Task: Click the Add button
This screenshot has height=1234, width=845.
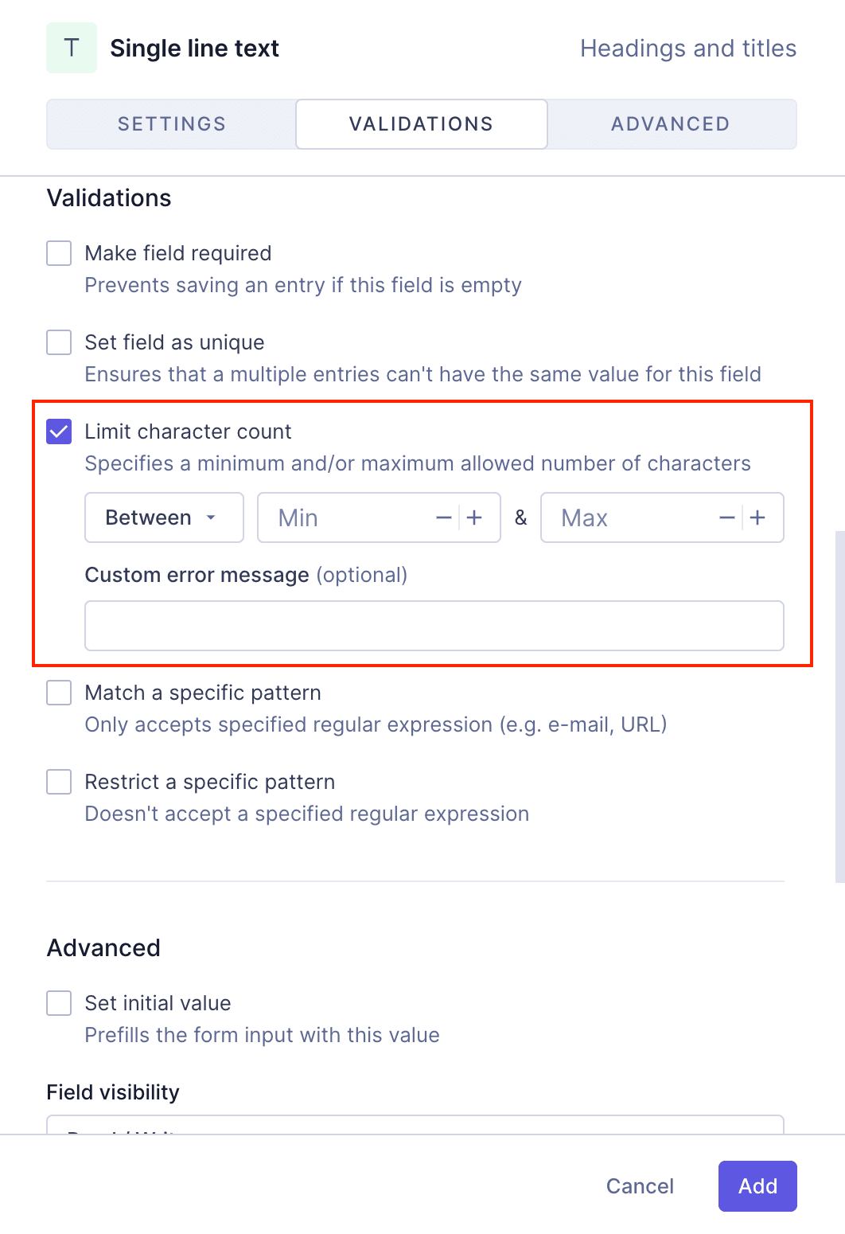Action: (x=757, y=1185)
